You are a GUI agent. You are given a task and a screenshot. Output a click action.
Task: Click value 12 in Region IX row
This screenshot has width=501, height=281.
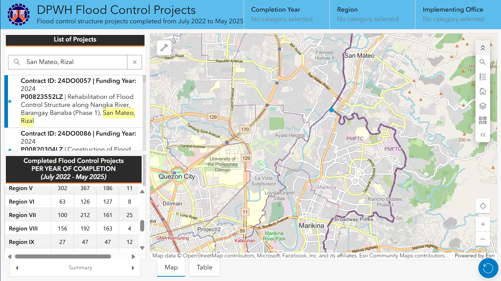pyautogui.click(x=130, y=242)
